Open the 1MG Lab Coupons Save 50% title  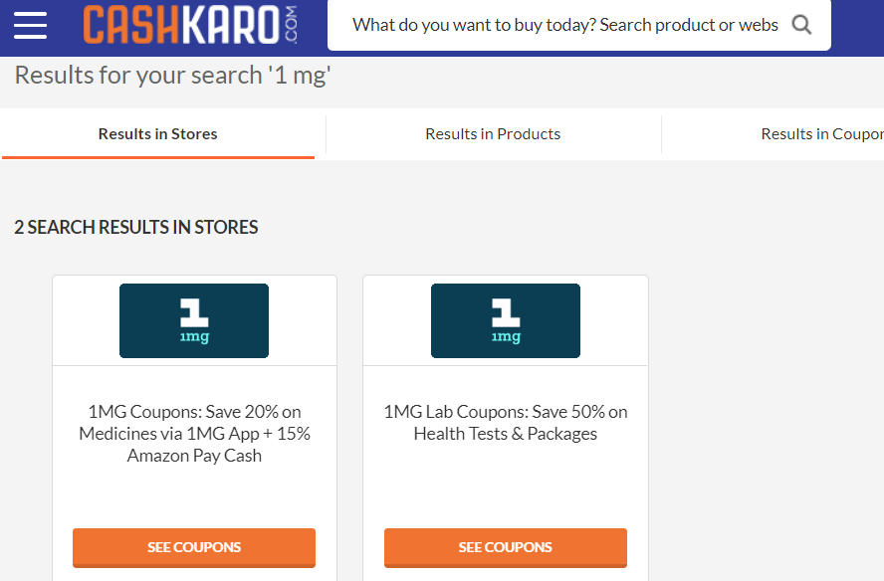pos(506,423)
